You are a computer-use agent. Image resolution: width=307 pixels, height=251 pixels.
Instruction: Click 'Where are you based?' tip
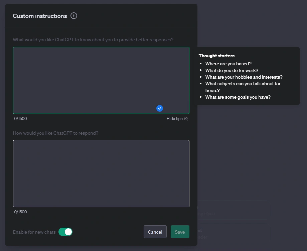tap(228, 64)
